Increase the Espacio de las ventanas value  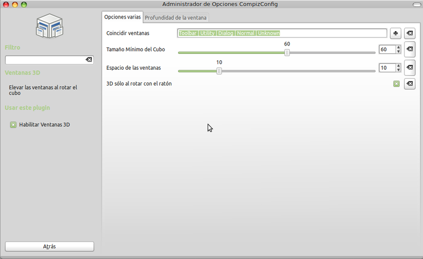click(x=398, y=66)
